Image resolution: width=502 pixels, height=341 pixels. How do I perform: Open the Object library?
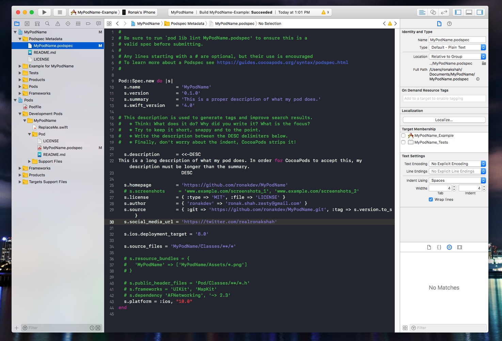tap(450, 247)
